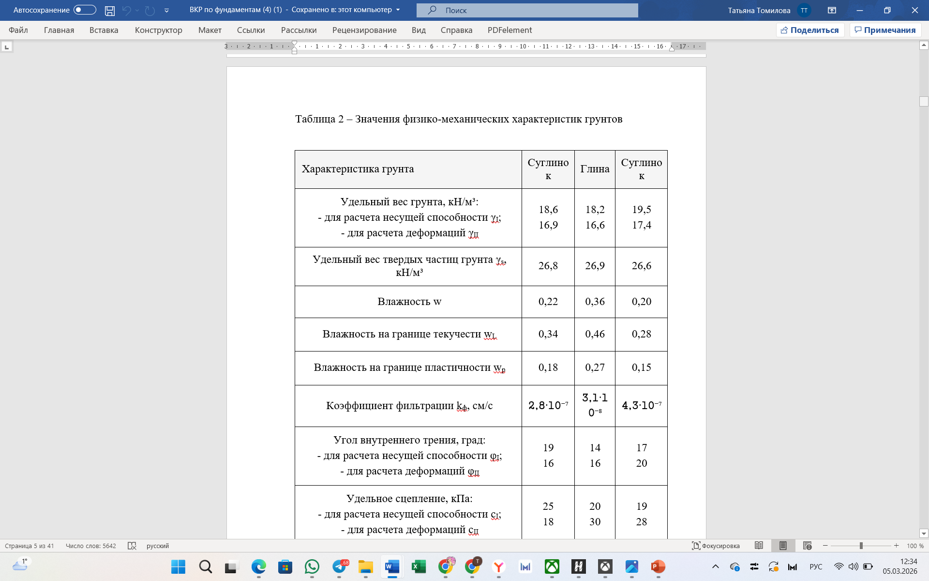This screenshot has width=929, height=581.
Task: Open the Рассылки tab
Action: click(x=299, y=30)
